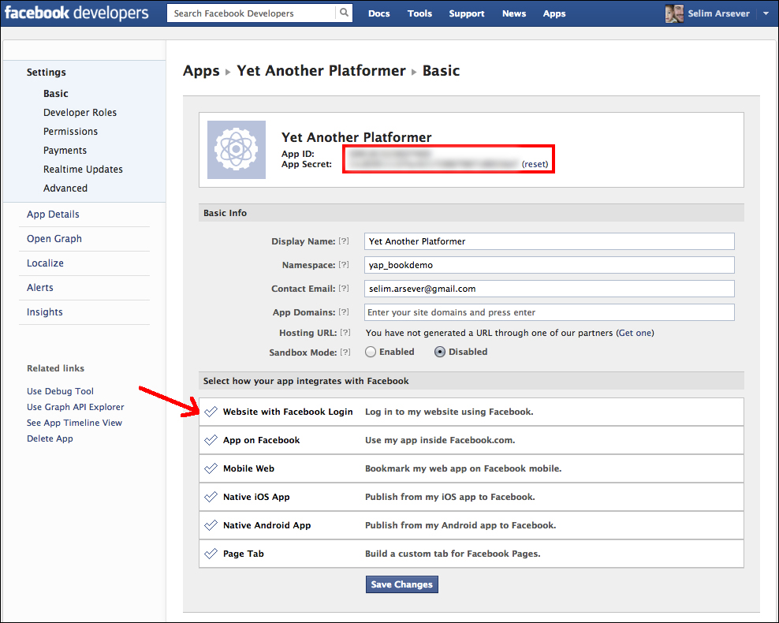Click the Save Changes button

click(x=402, y=584)
